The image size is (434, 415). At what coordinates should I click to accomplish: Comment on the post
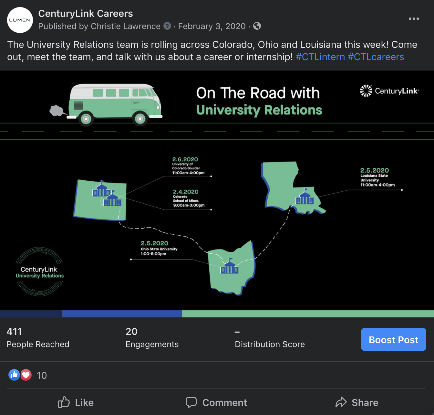tap(216, 402)
